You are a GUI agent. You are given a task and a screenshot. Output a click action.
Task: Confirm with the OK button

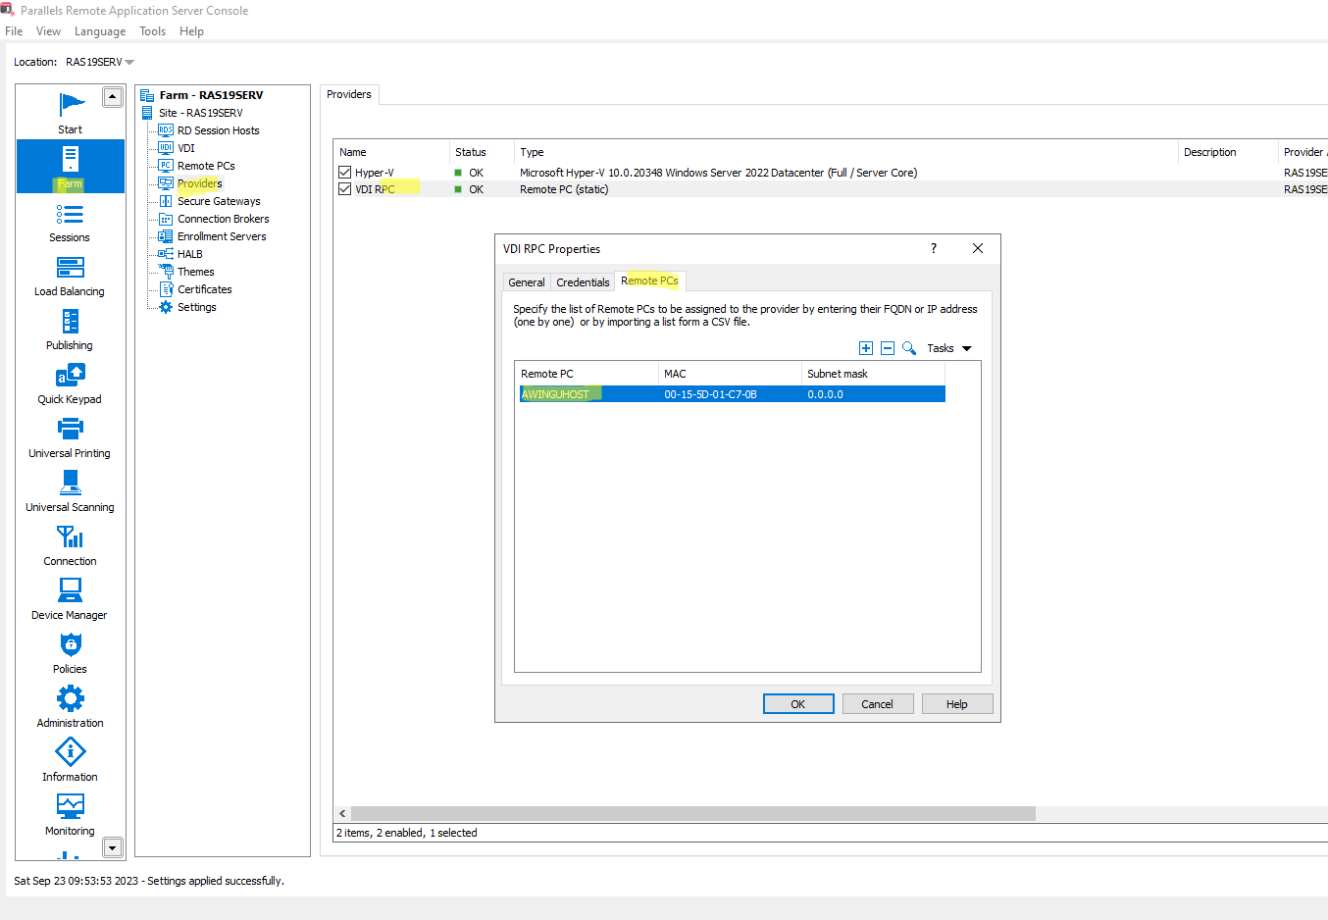point(798,704)
